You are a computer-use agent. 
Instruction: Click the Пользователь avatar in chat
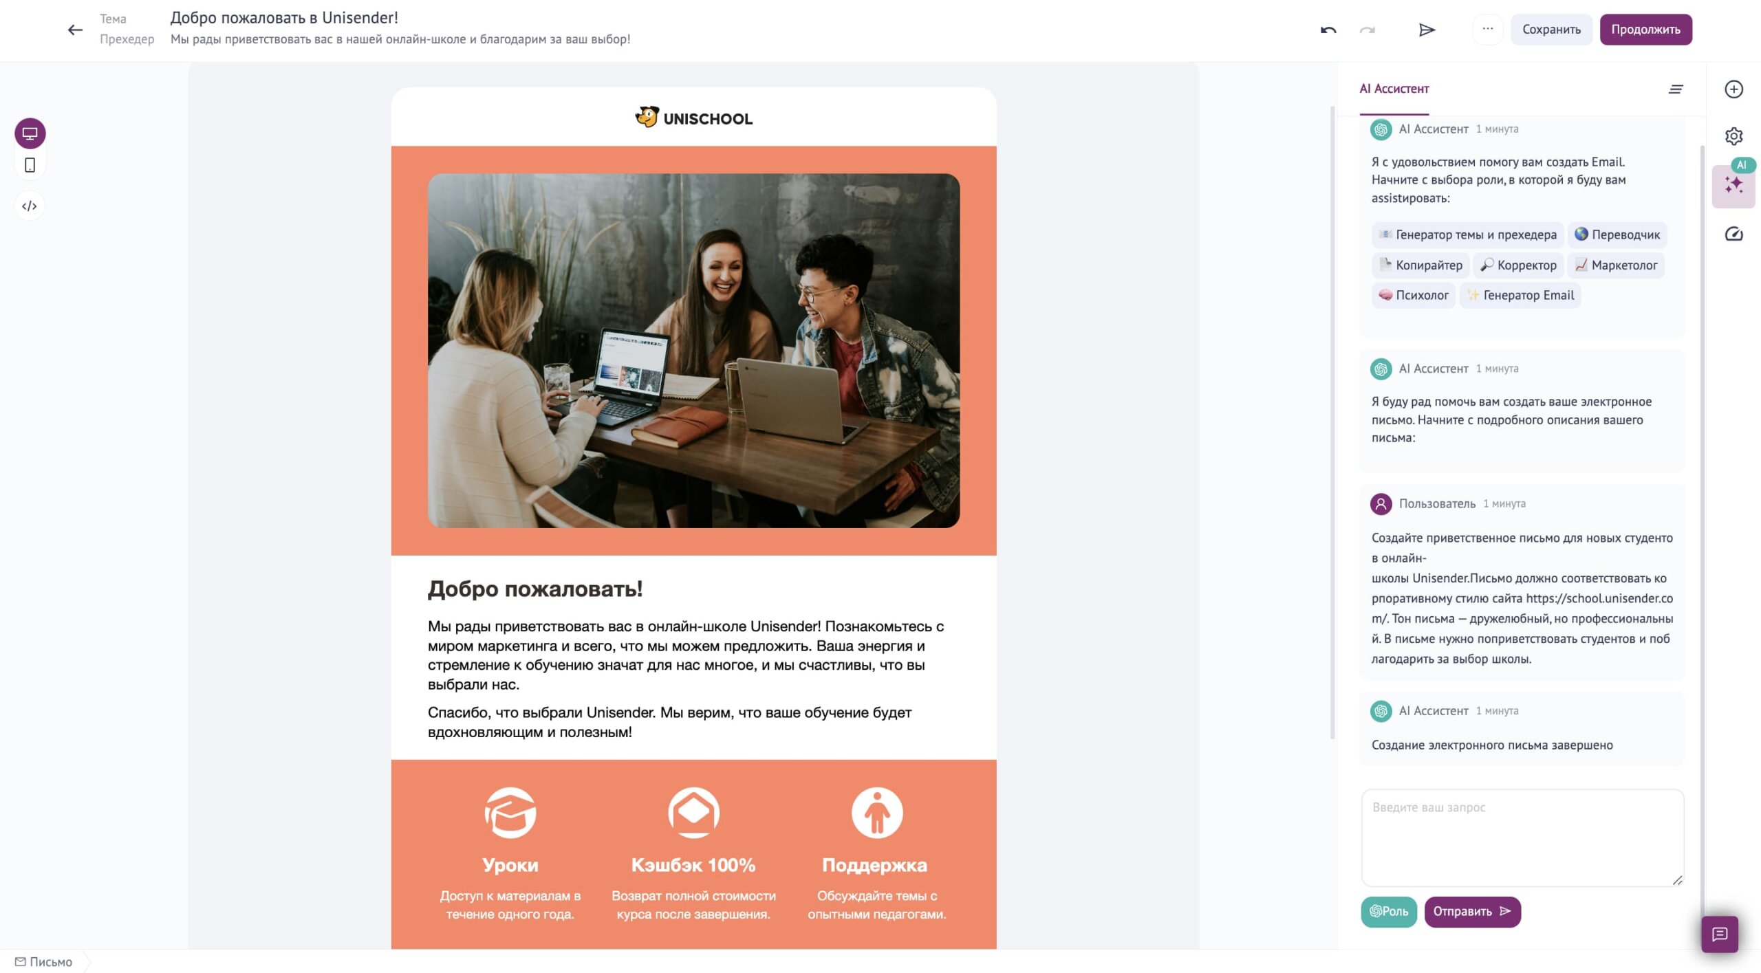pyautogui.click(x=1380, y=503)
